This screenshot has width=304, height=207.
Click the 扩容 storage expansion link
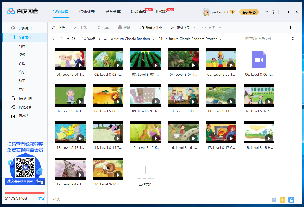pos(42,199)
